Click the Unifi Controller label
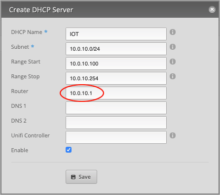Screen dimensions: 220x195 31,135
